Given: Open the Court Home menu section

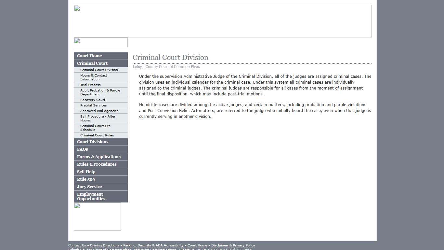Looking at the screenshot, I should tap(89, 56).
